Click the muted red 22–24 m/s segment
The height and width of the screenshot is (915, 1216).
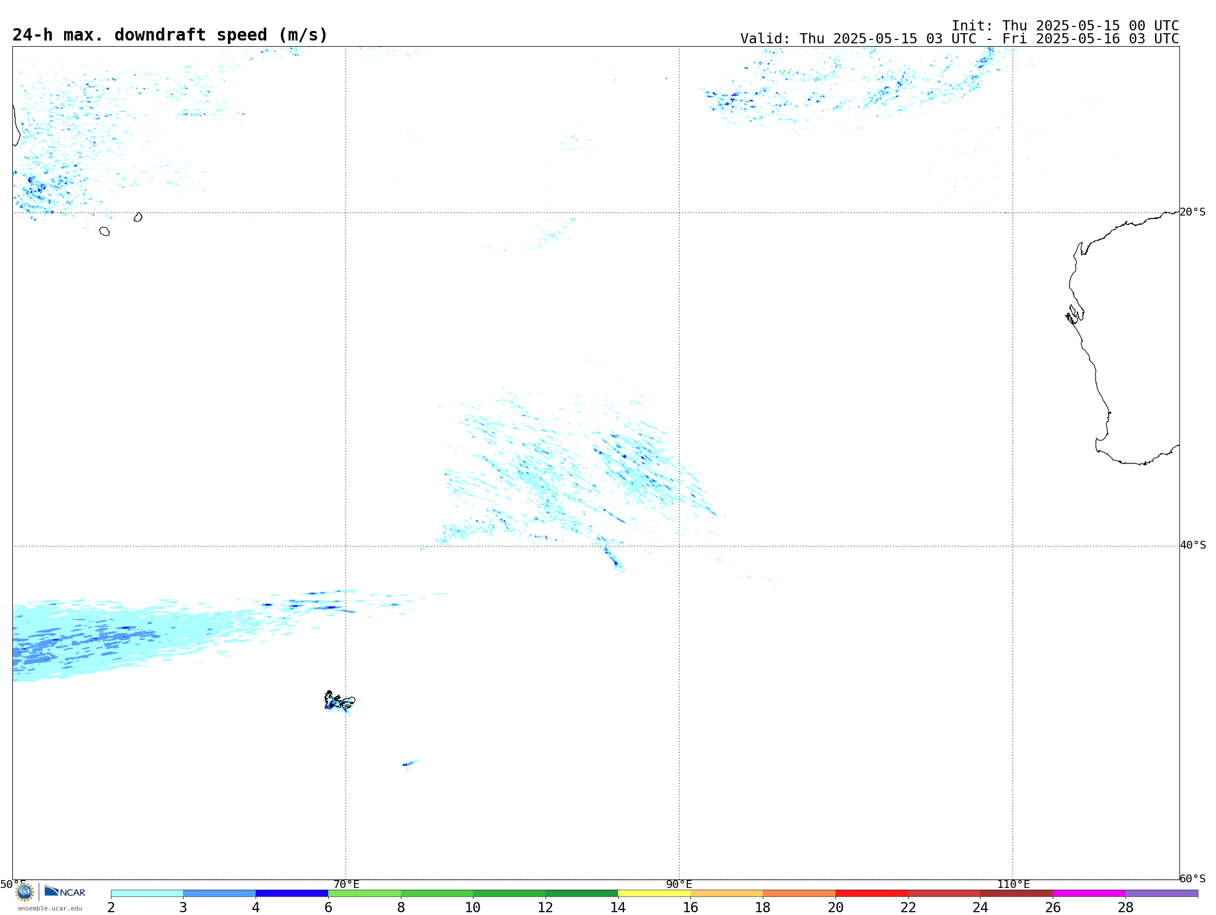944,893
